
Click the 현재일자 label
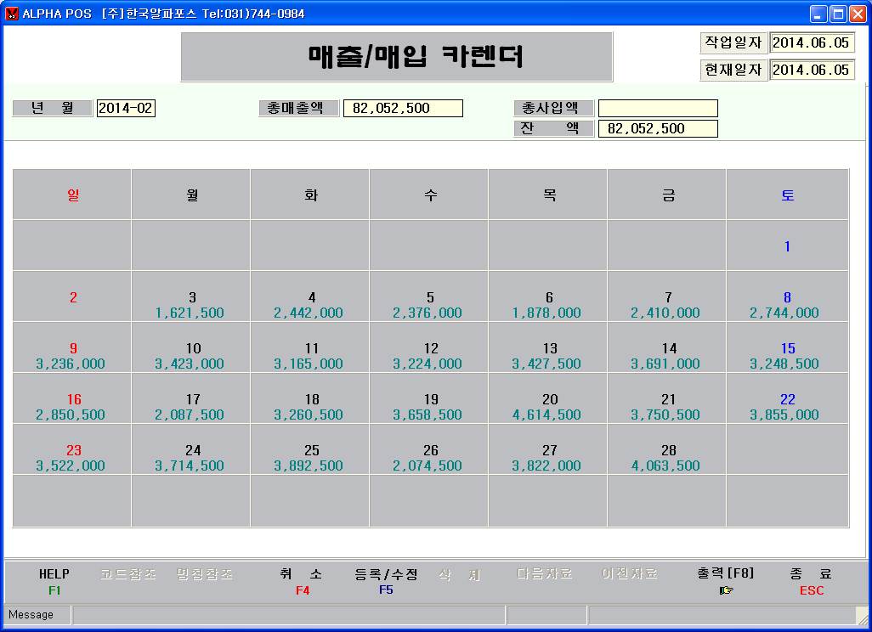tap(733, 70)
